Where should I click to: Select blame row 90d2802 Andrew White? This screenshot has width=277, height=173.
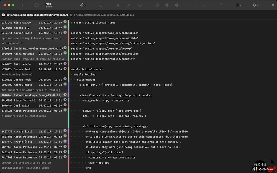click(x=34, y=85)
